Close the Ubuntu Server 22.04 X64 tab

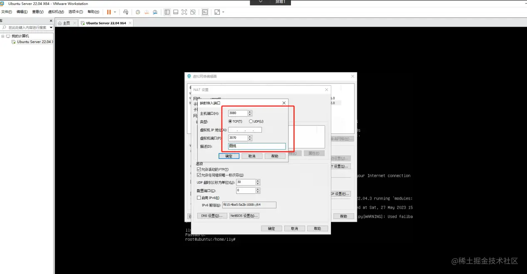129,23
